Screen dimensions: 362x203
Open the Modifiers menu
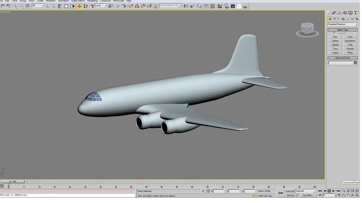[x=51, y=1]
